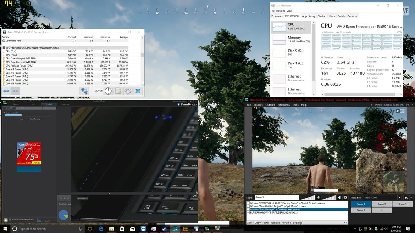Adjust XSplit speaker volume slider
Viewport: 415px width, 233px height.
click(x=329, y=197)
